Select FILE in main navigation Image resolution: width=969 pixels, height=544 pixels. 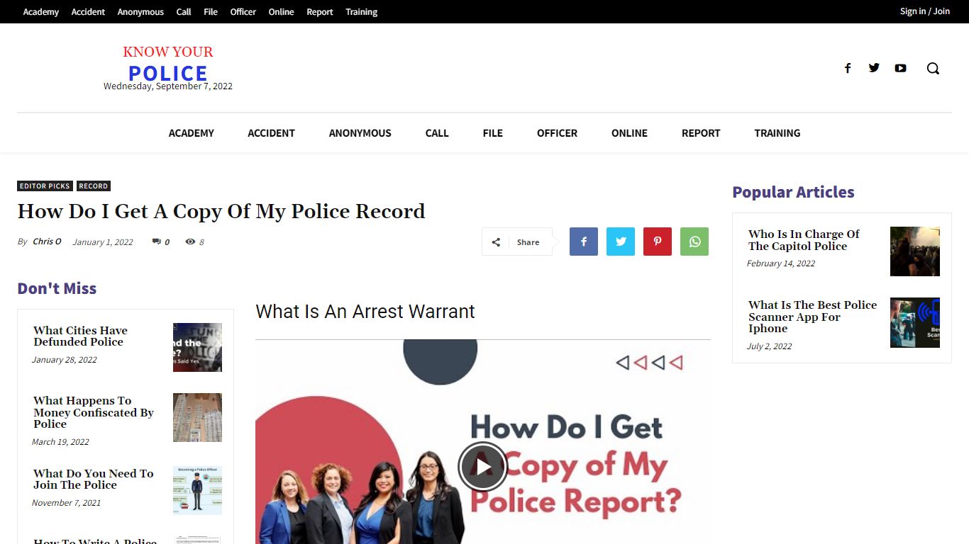coord(493,133)
